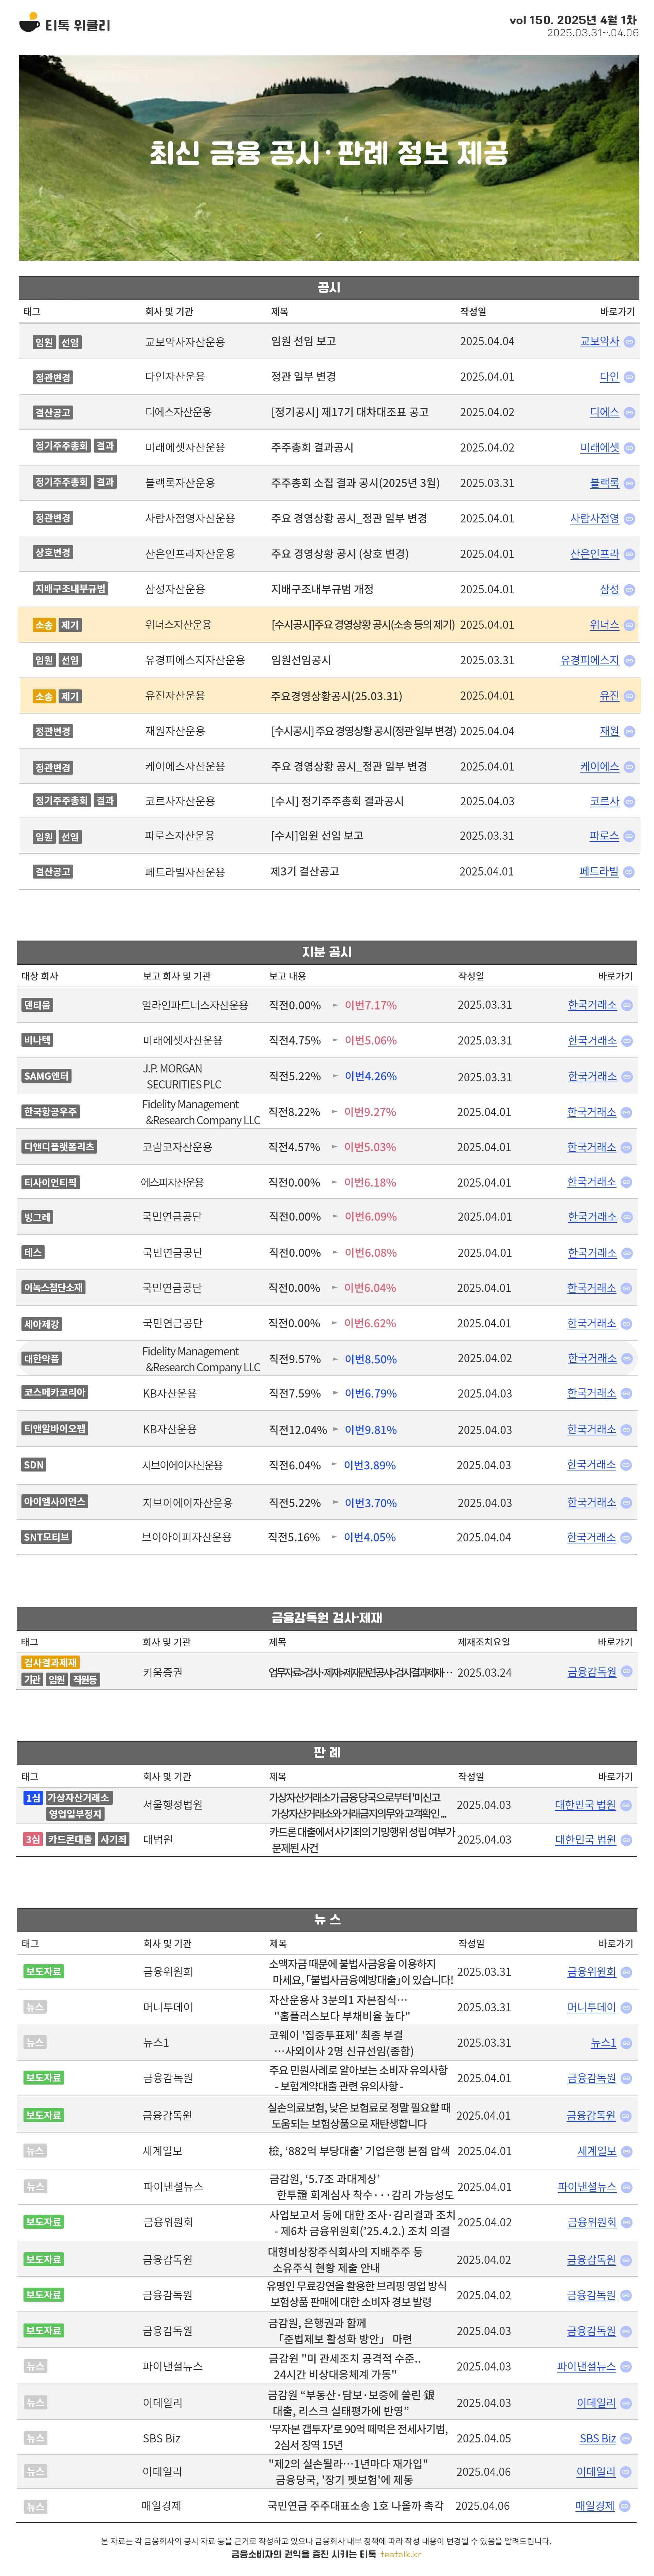Open the 디에스 disclosure link
Screen dimensions: 654x2576
point(604,412)
